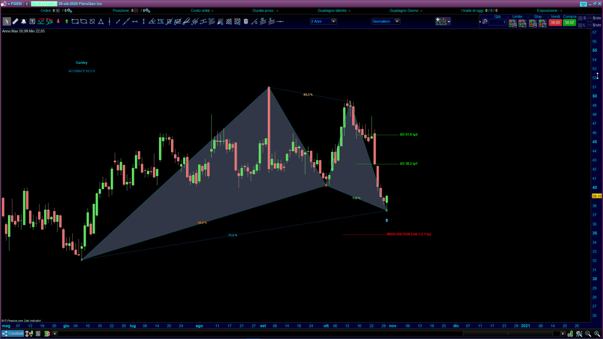Select the ruler measurement tool
This screenshot has height=339, width=603.
click(15, 21)
